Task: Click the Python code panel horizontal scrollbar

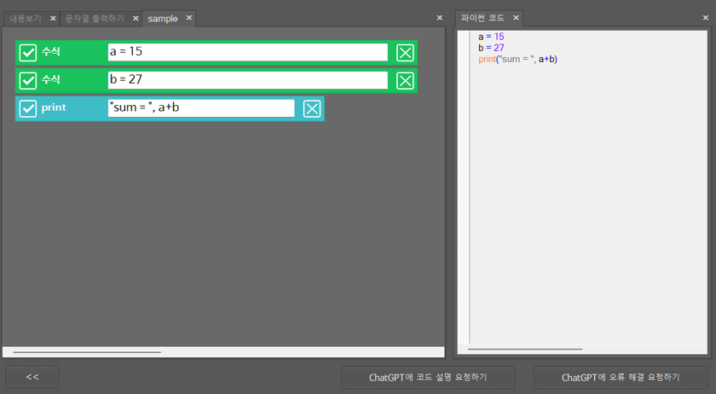Action: (525, 349)
